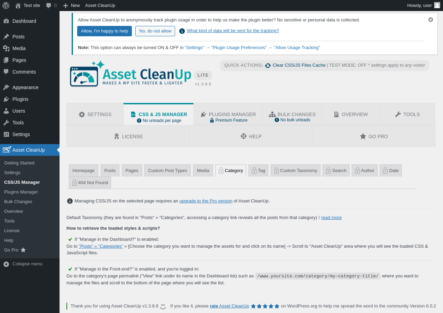The width and height of the screenshot is (443, 313).
Task: Select the locked Tag sub-tab
Action: point(259,171)
